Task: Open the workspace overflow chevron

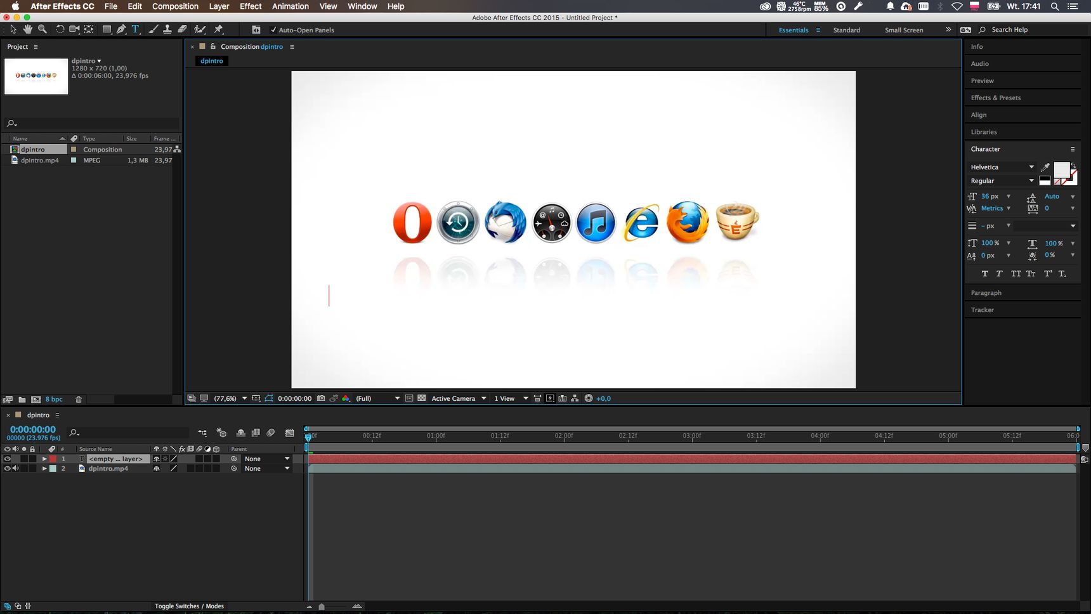Action: coord(948,30)
